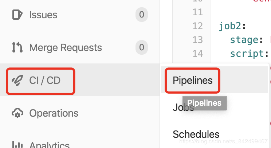Click the Merge Requests branch icon
The height and width of the screenshot is (148, 271).
[17, 47]
